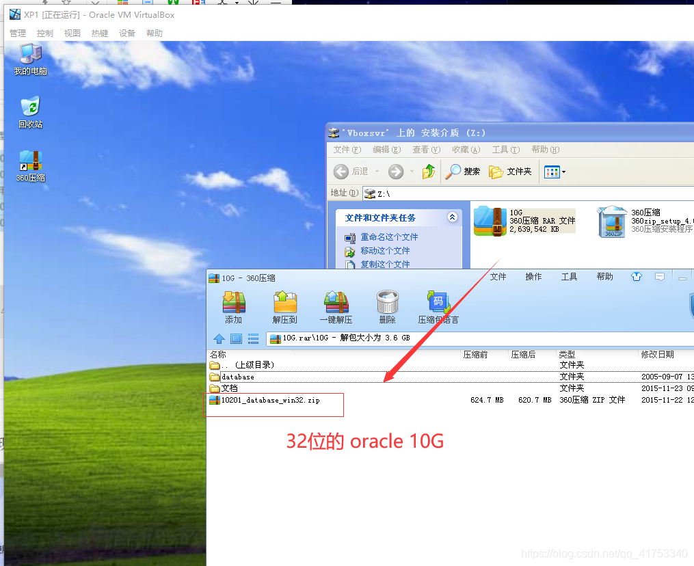This screenshot has width=694, height=566.
Task: Open 文件(F) menu in Explorer
Action: pos(347,150)
